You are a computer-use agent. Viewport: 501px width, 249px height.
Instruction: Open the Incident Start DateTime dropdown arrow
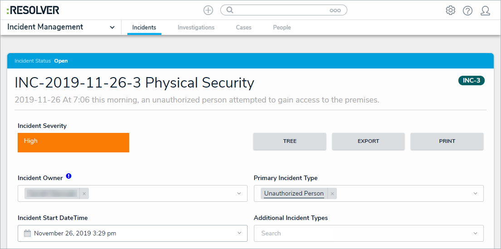tap(239, 234)
